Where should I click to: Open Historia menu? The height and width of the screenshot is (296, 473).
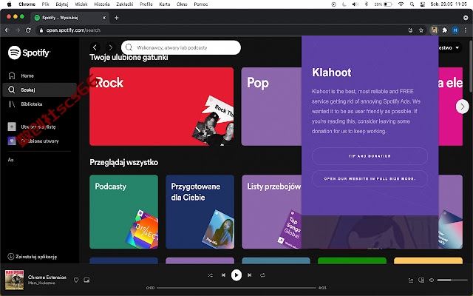[102, 4]
